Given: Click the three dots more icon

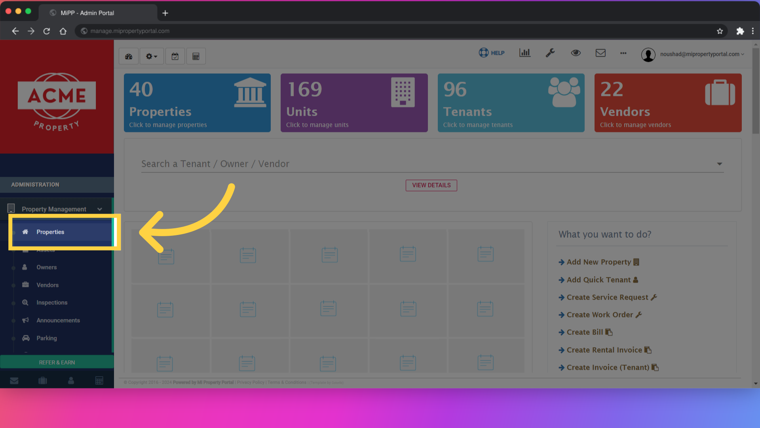Looking at the screenshot, I should [623, 53].
